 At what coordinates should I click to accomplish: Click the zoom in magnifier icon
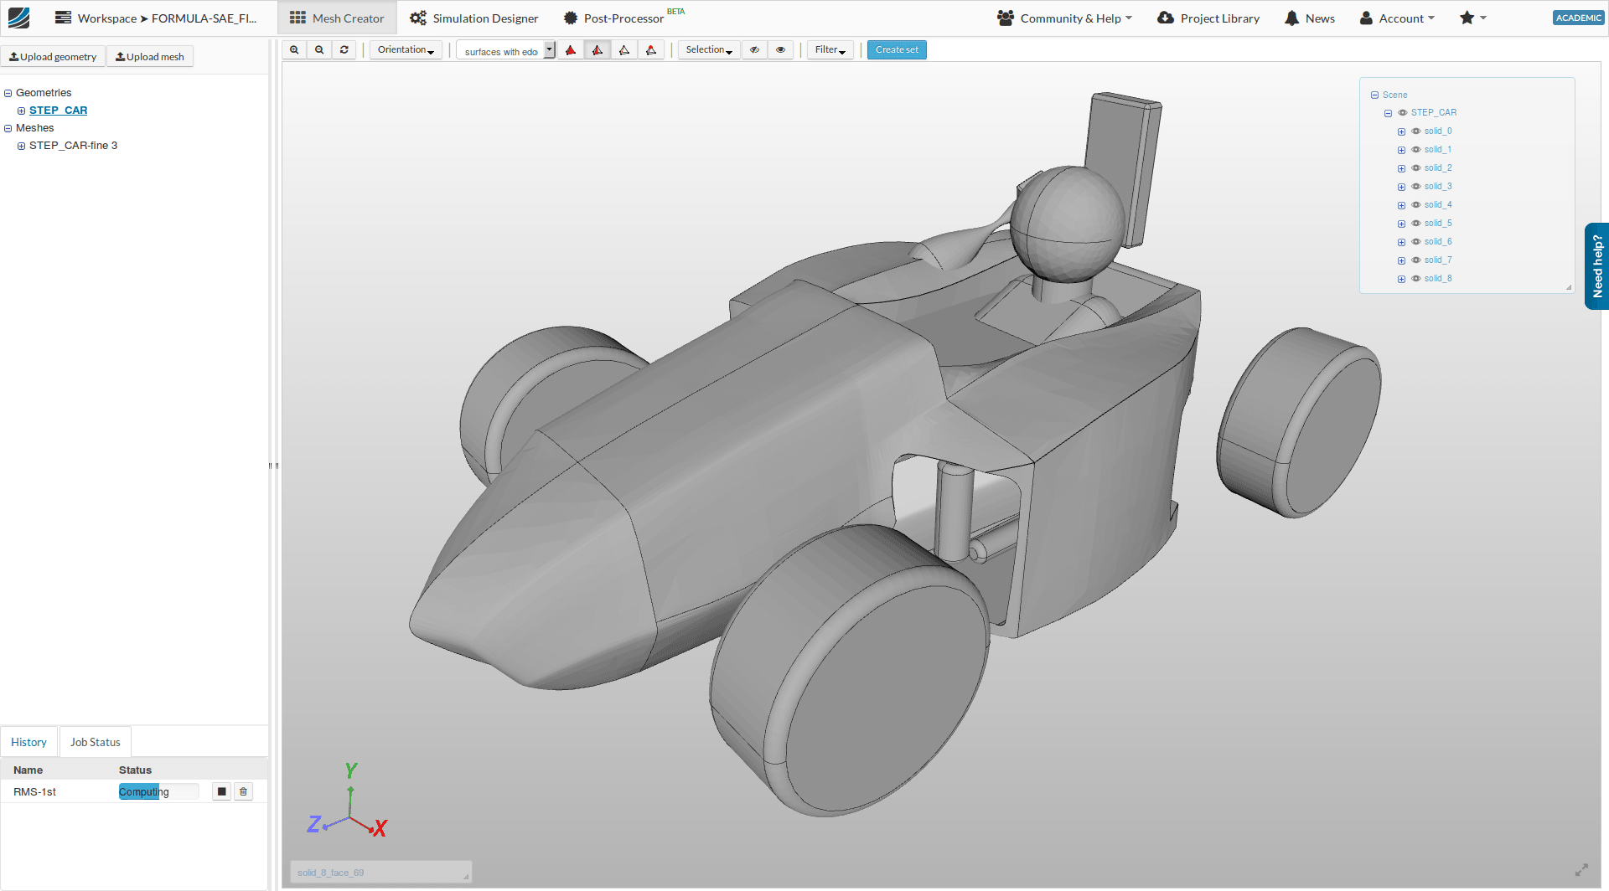(x=294, y=50)
